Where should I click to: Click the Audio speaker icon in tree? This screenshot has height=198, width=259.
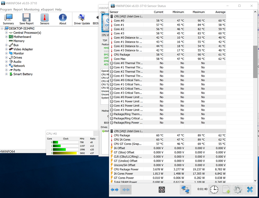(11, 62)
